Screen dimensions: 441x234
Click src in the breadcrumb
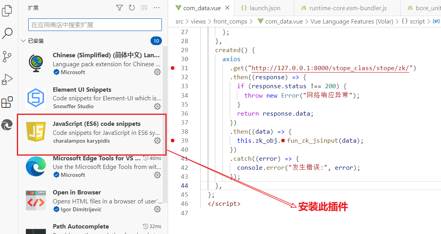pyautogui.click(x=180, y=22)
